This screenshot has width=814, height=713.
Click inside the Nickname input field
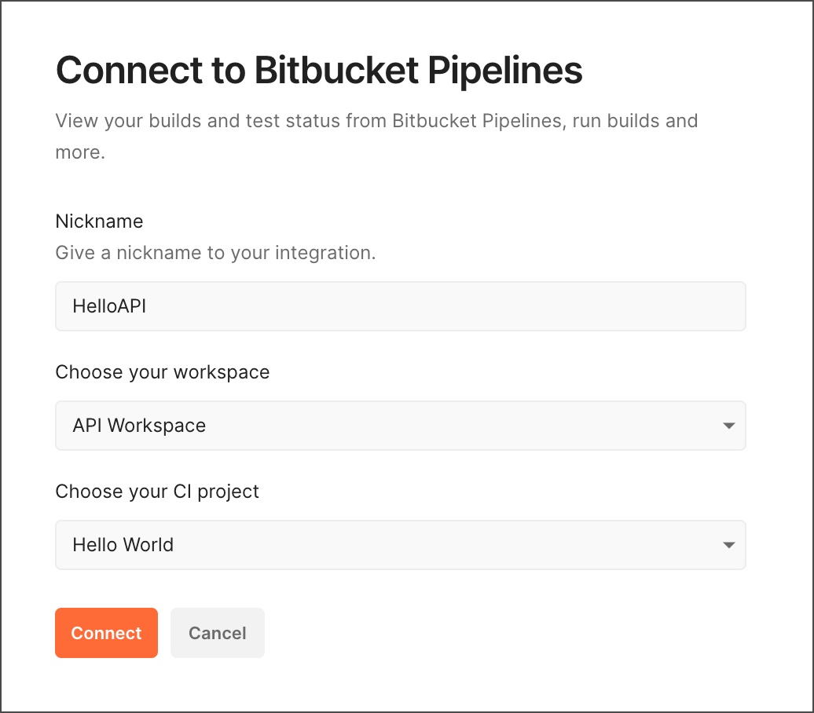(x=400, y=306)
